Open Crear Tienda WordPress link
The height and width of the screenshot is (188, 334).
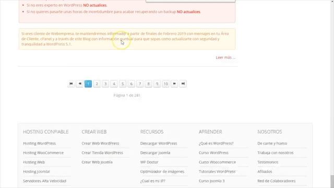pyautogui.click(x=102, y=152)
